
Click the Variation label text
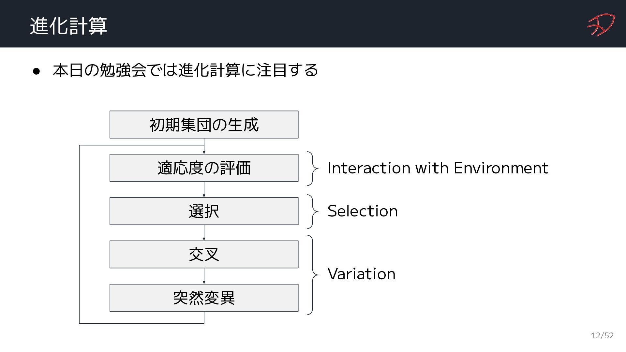click(x=361, y=274)
